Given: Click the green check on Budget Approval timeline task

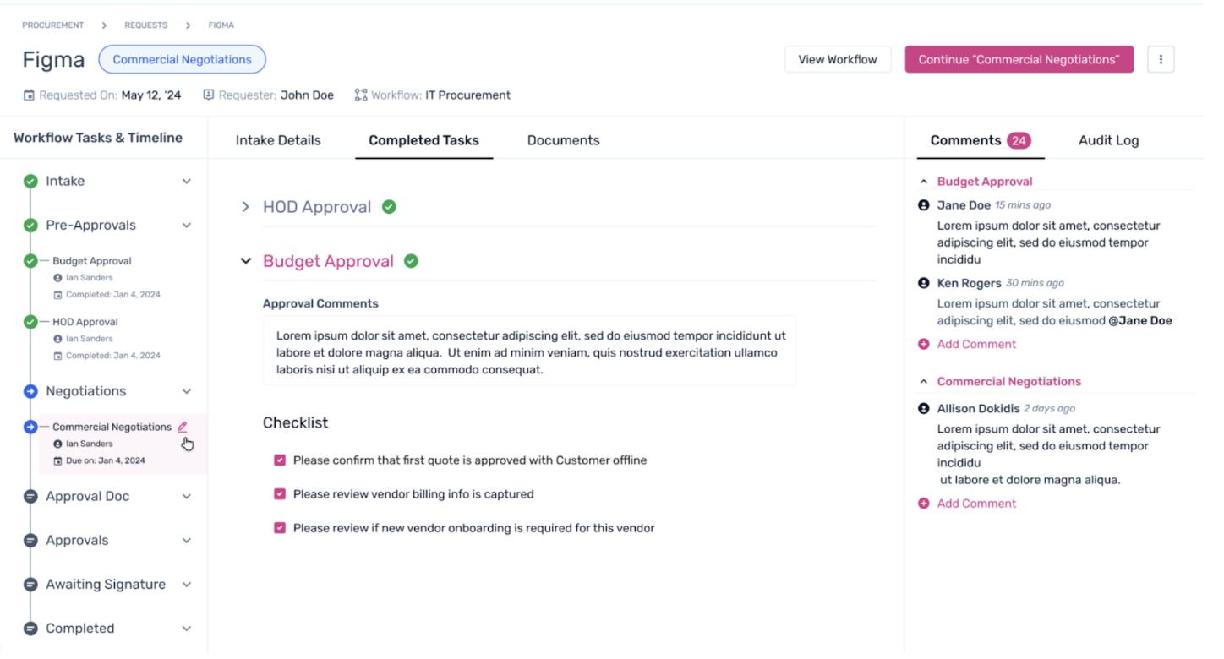Looking at the screenshot, I should tap(30, 261).
